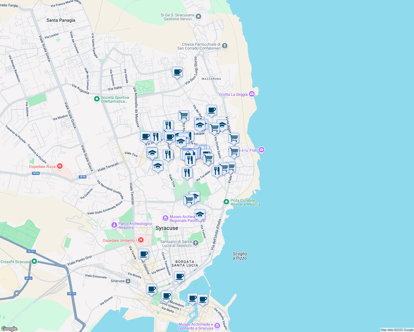Click the SP14 road shield
Screen dimensions: 414x332
click(x=28, y=278)
